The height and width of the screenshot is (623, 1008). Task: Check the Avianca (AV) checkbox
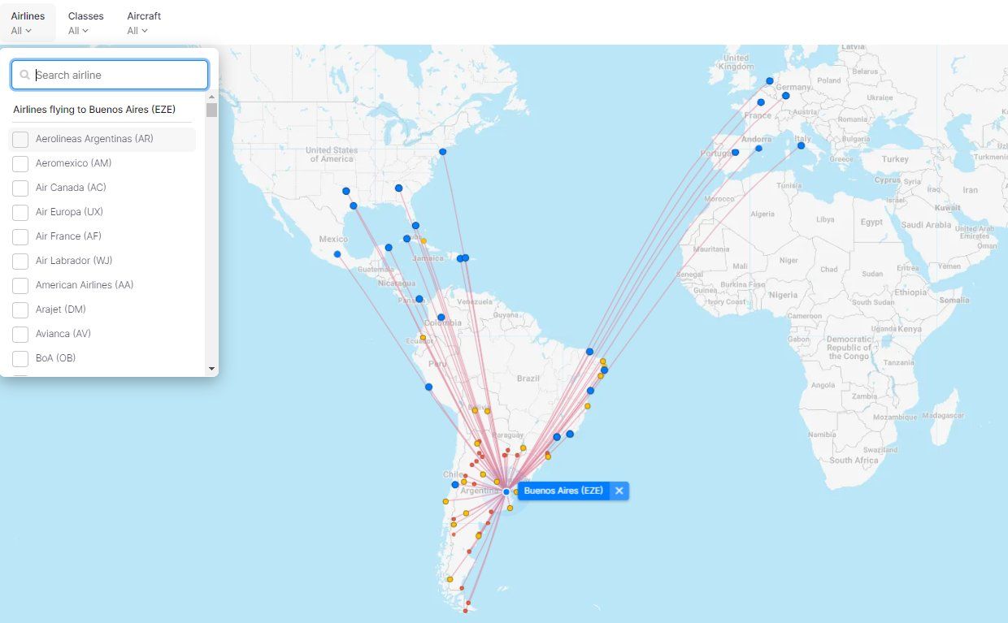pyautogui.click(x=20, y=335)
